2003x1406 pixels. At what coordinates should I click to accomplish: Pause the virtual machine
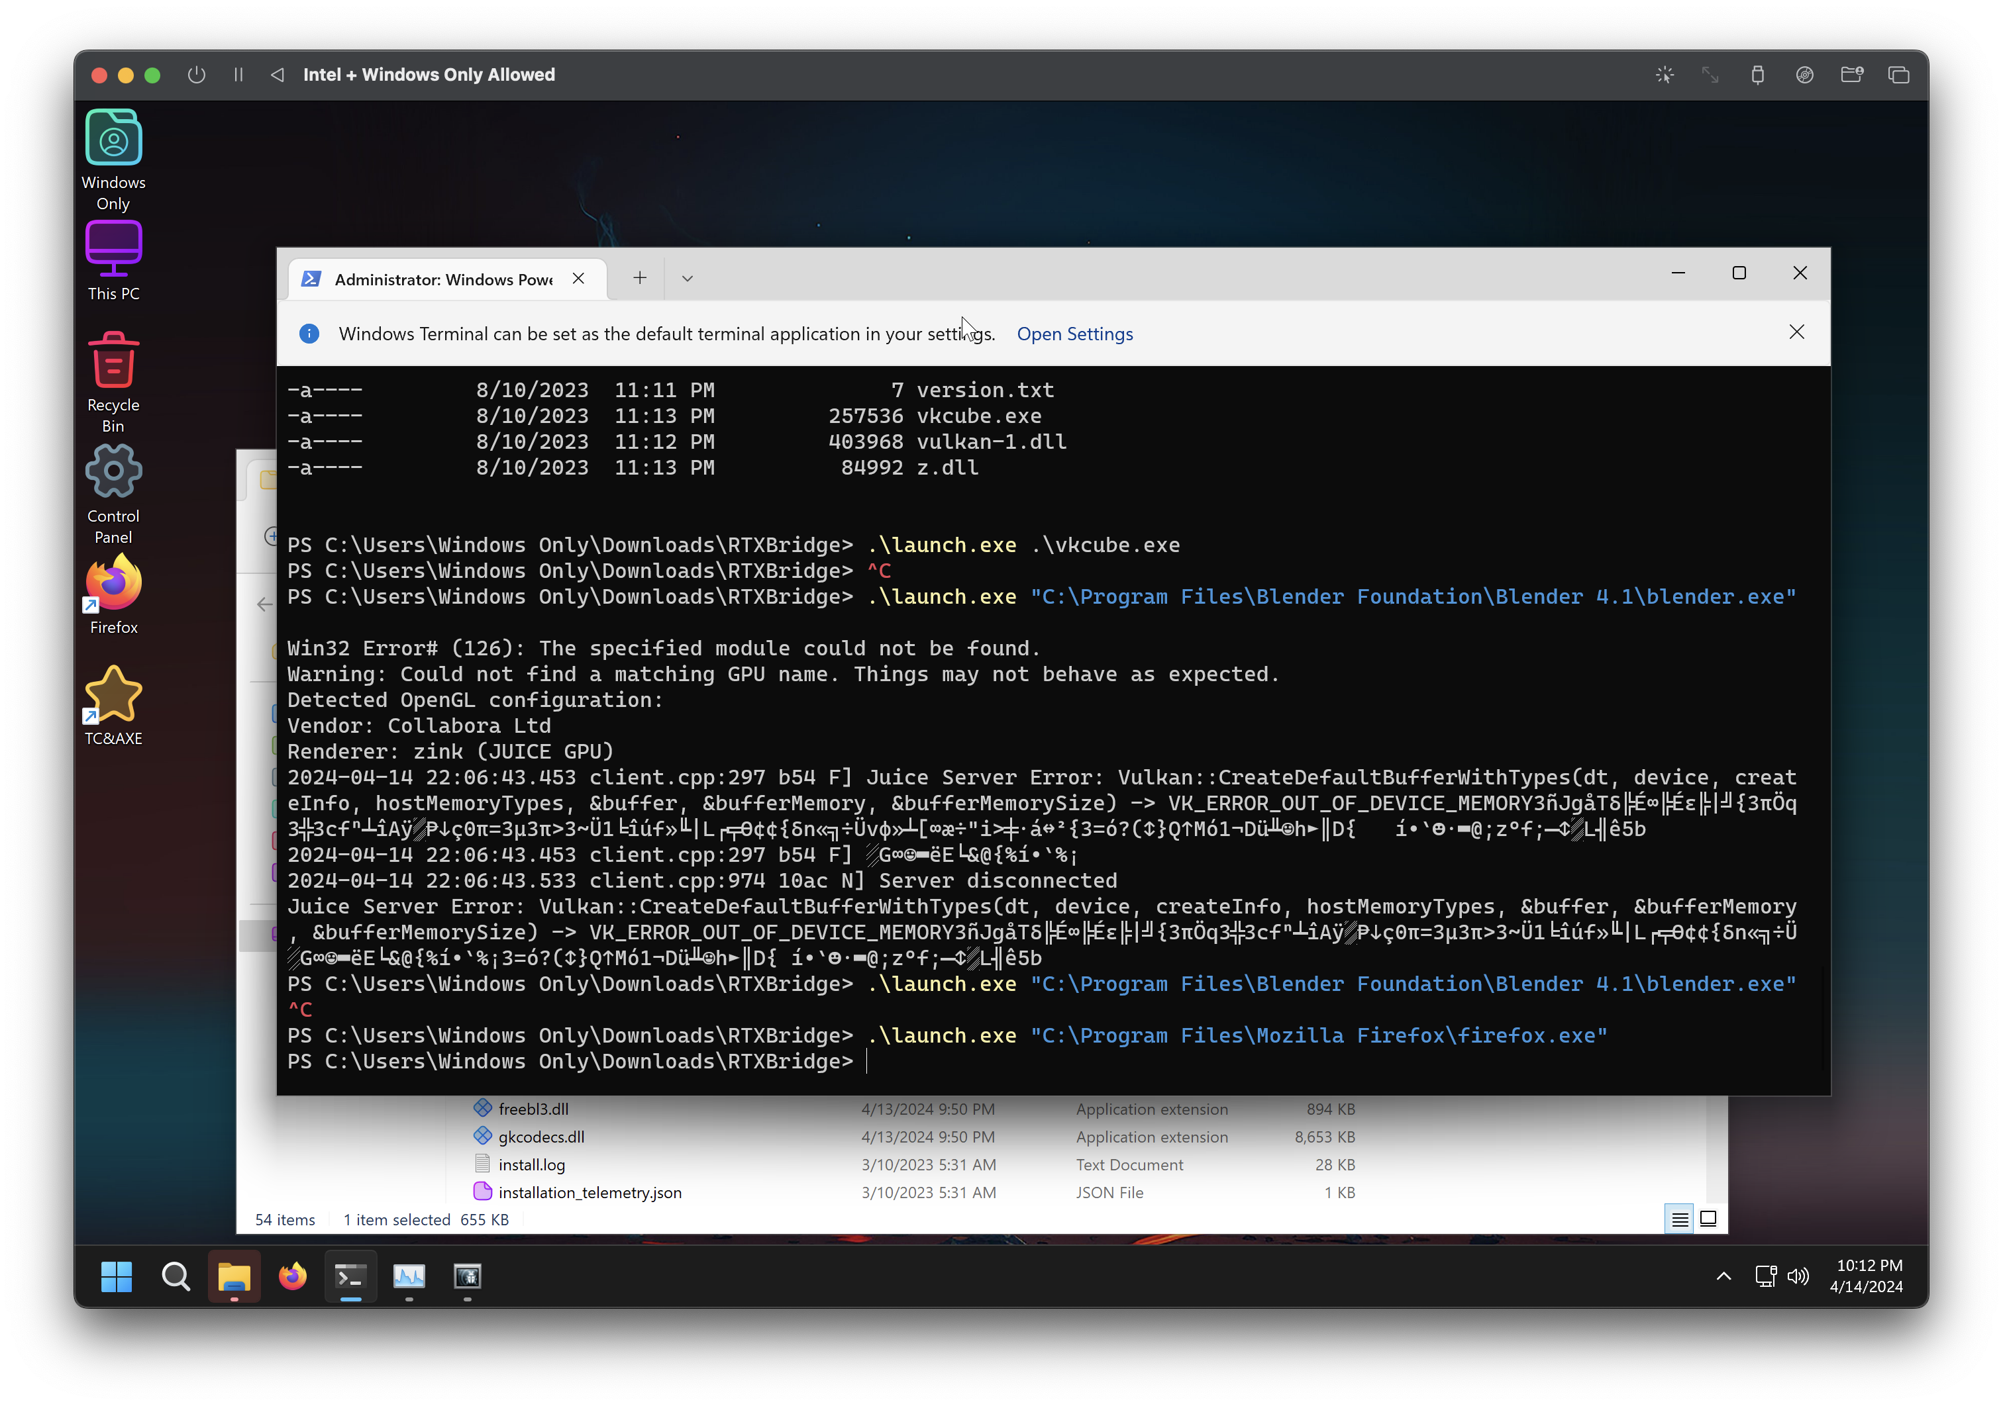(x=238, y=75)
